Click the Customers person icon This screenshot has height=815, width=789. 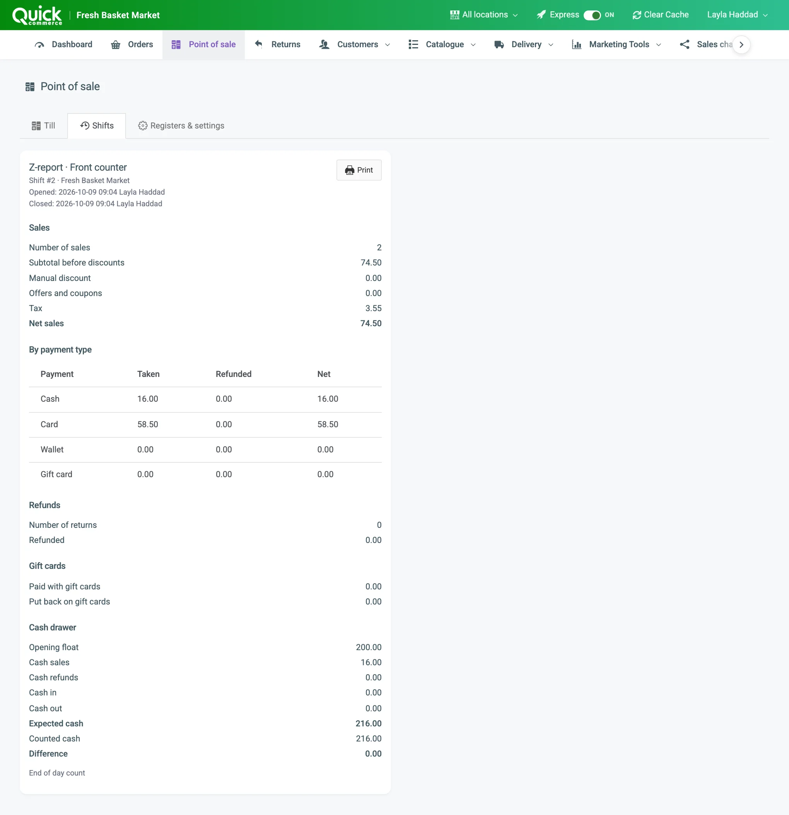324,45
